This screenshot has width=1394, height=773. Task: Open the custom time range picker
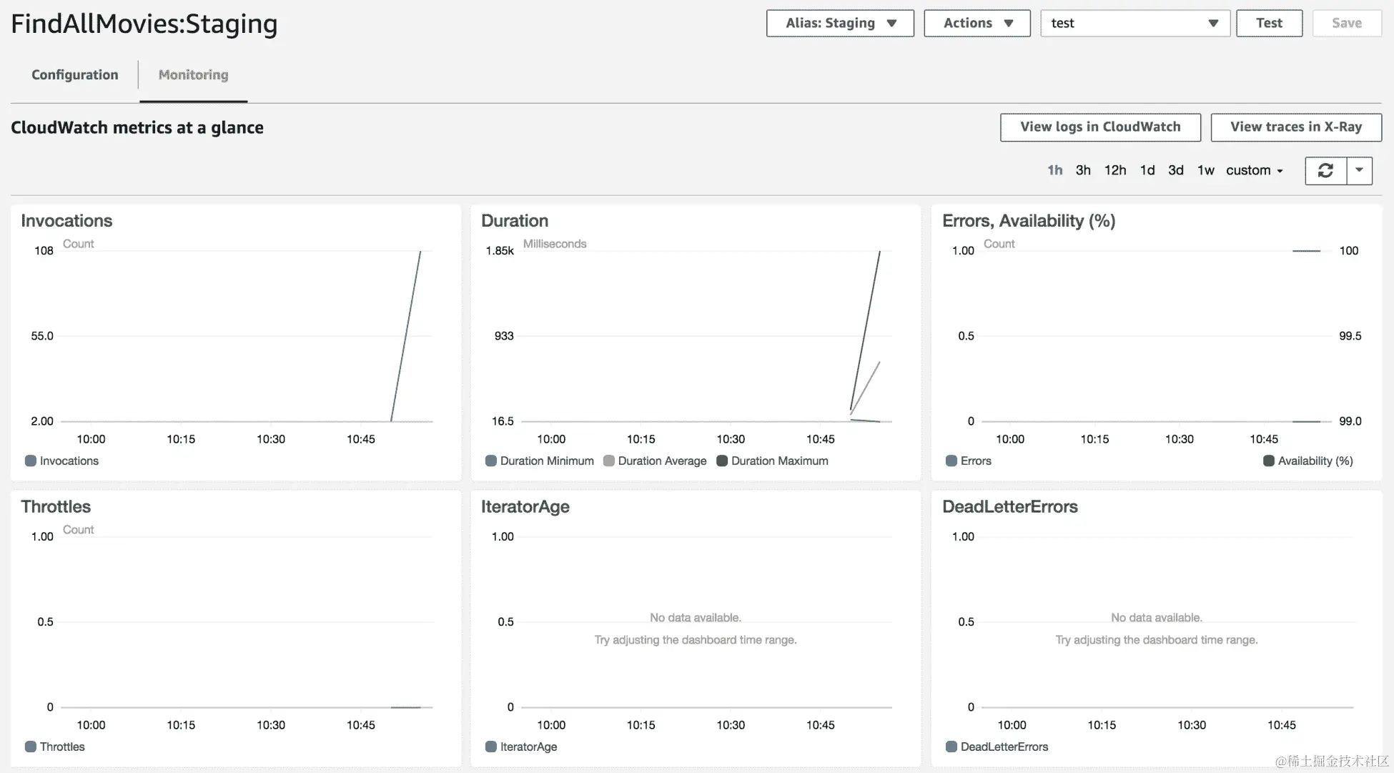1254,170
